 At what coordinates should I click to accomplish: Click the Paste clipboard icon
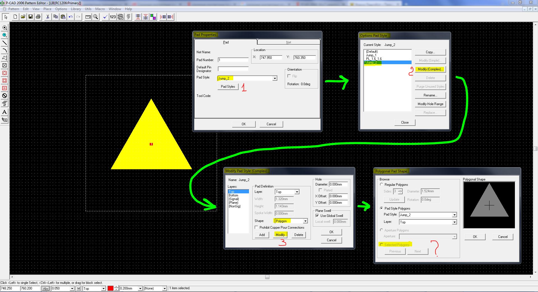pyautogui.click(x=63, y=17)
